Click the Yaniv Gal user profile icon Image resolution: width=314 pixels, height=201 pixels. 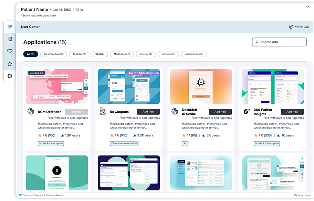coord(291,27)
